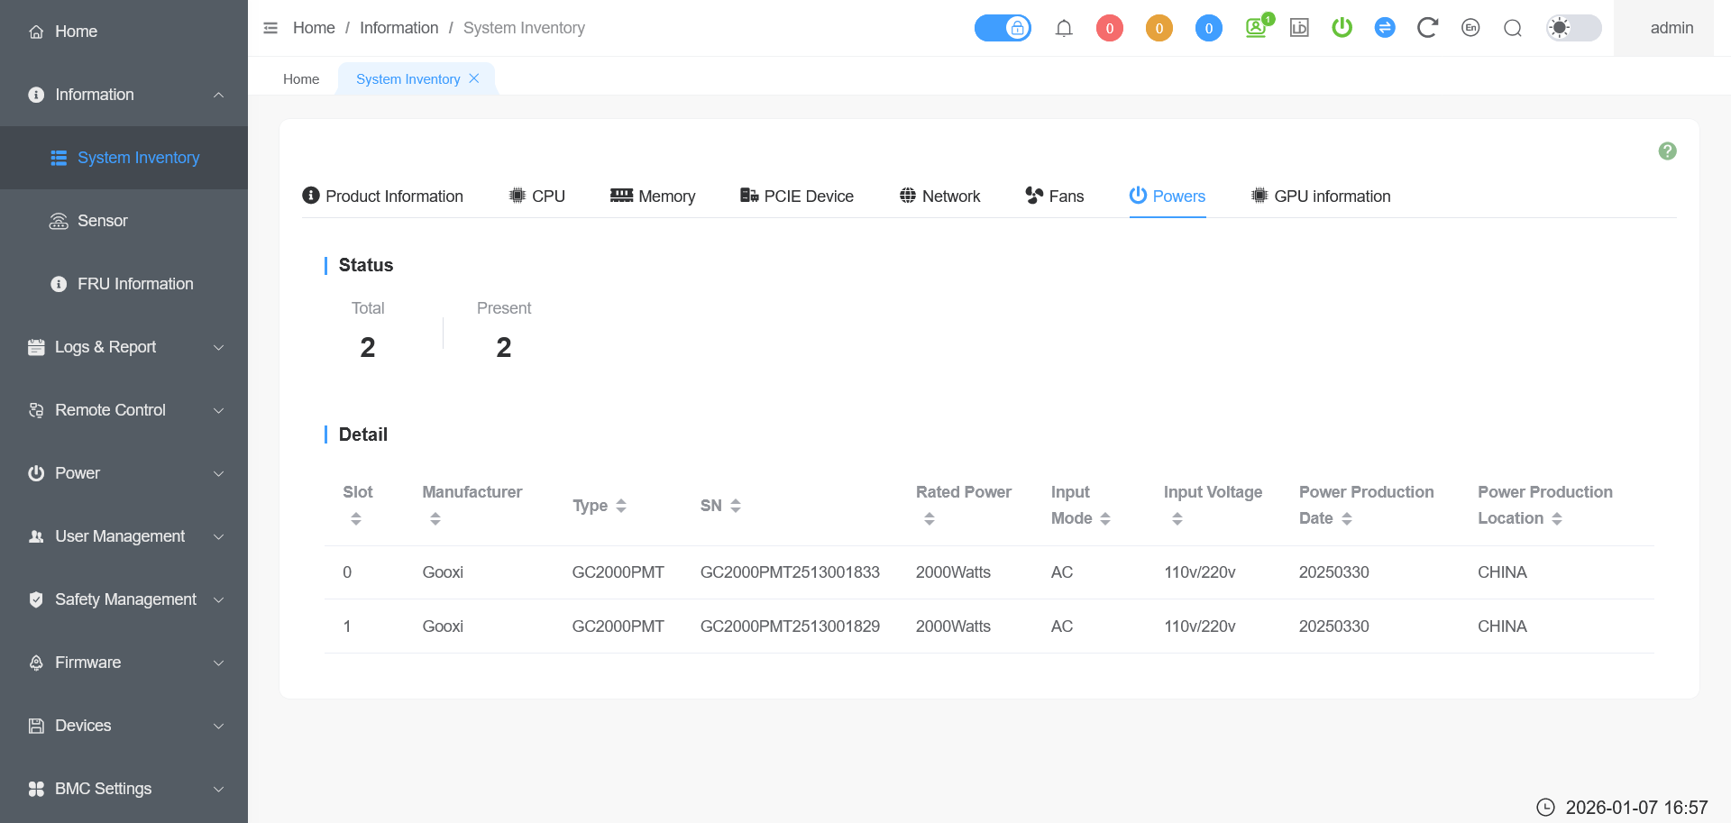Image resolution: width=1731 pixels, height=823 pixels.
Task: Collapse sidebar with hamburger menu icon
Action: [x=270, y=28]
